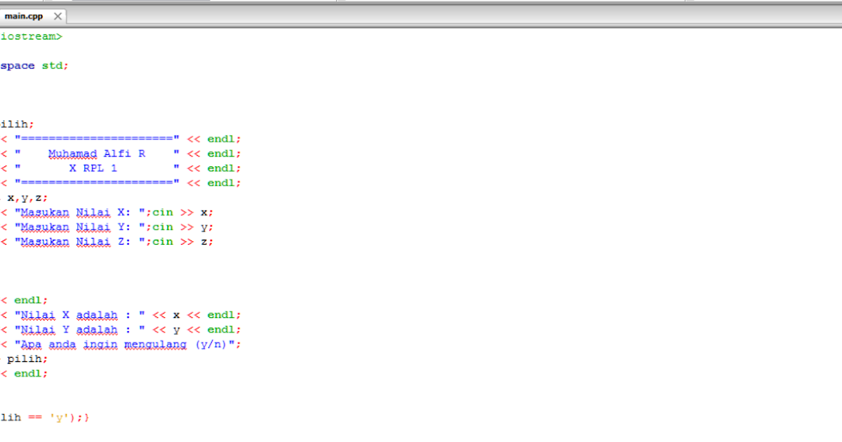This screenshot has width=842, height=442.
Task: Click the std namespace declaration line
Action: pyautogui.click(x=35, y=65)
